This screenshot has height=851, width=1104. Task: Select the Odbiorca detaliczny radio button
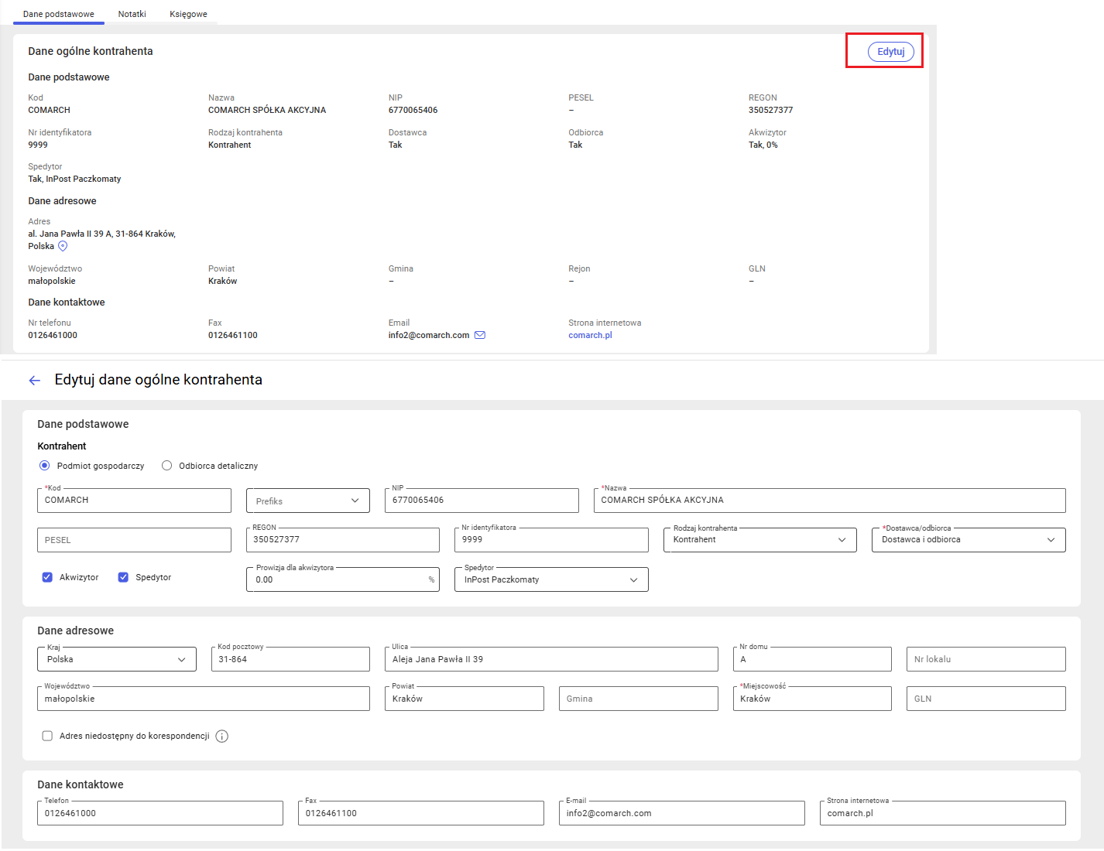coord(166,466)
